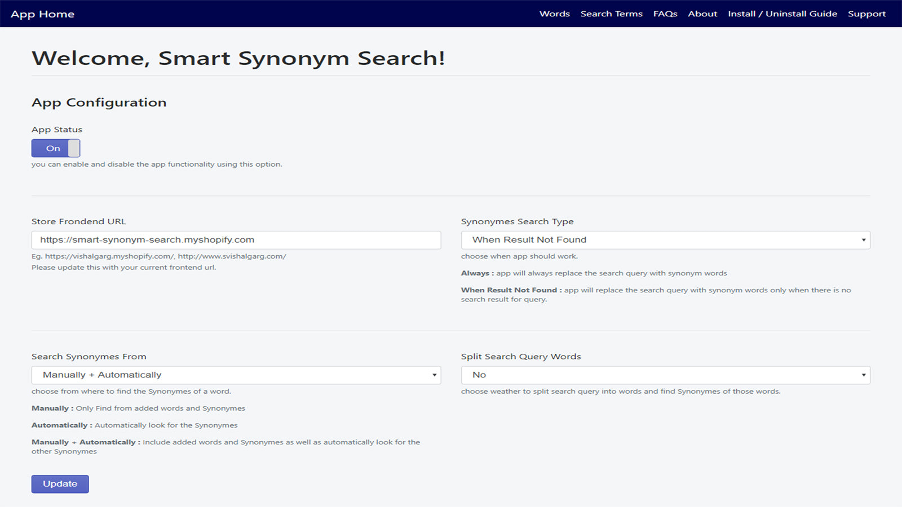Open the App Home link
902x507 pixels.
tap(42, 14)
